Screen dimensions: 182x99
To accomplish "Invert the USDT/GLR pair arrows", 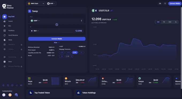I will 111,10.
